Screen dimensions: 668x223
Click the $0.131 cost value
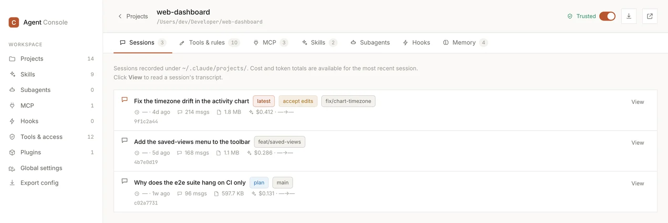tap(267, 193)
